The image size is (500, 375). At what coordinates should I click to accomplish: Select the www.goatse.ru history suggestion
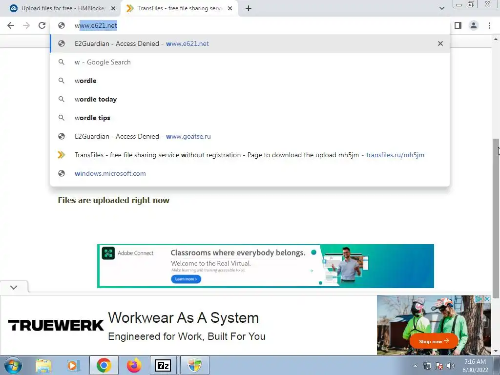(250, 136)
